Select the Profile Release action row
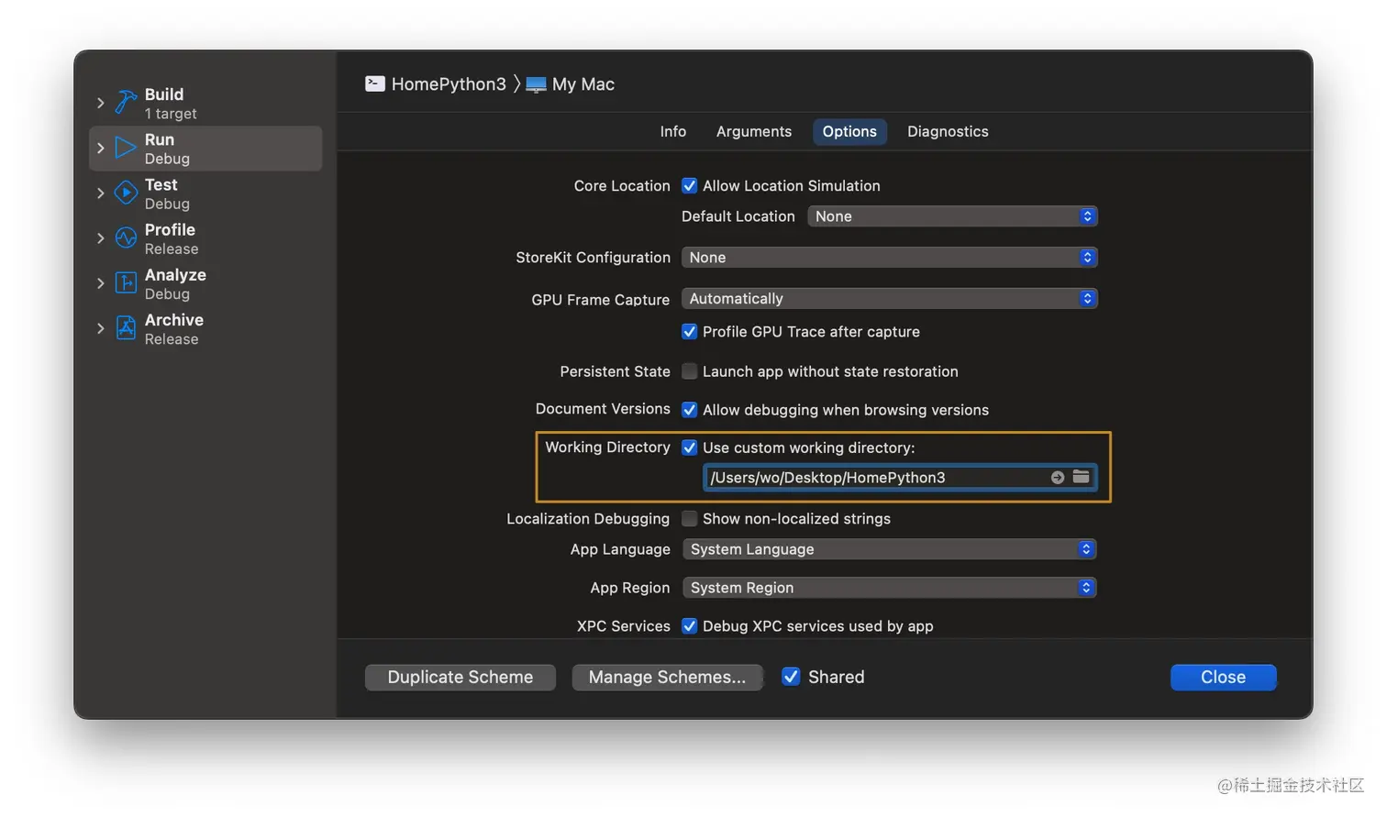Screen dimensions: 1387x817 tap(205, 237)
